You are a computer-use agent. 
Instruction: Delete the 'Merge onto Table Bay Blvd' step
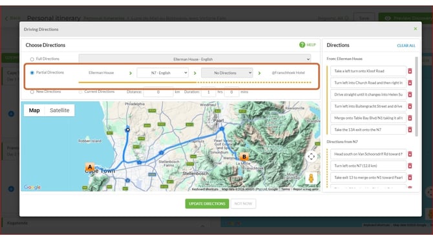[x=410, y=118]
